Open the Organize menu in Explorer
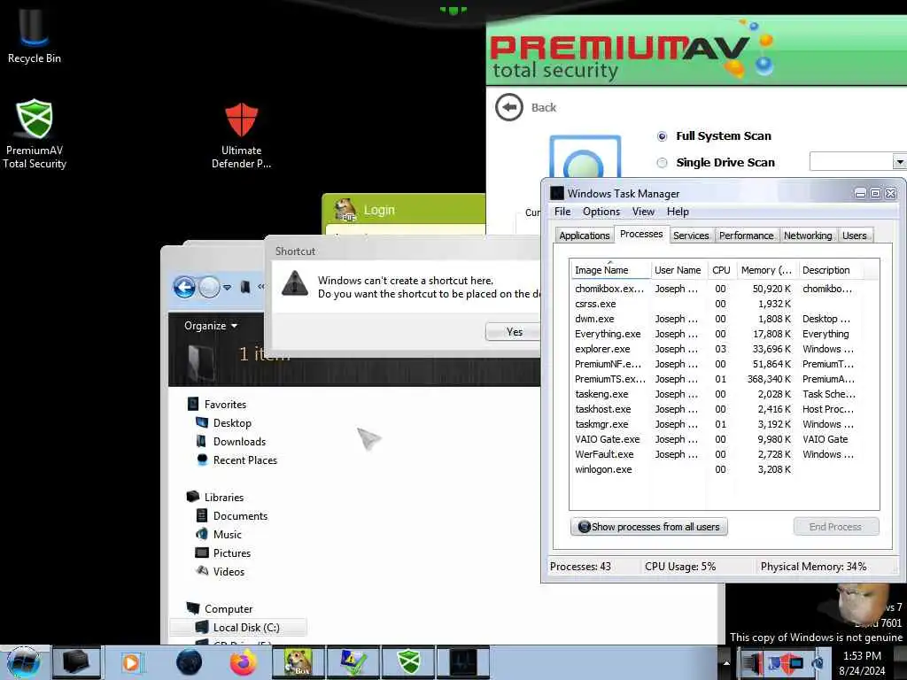 point(211,326)
